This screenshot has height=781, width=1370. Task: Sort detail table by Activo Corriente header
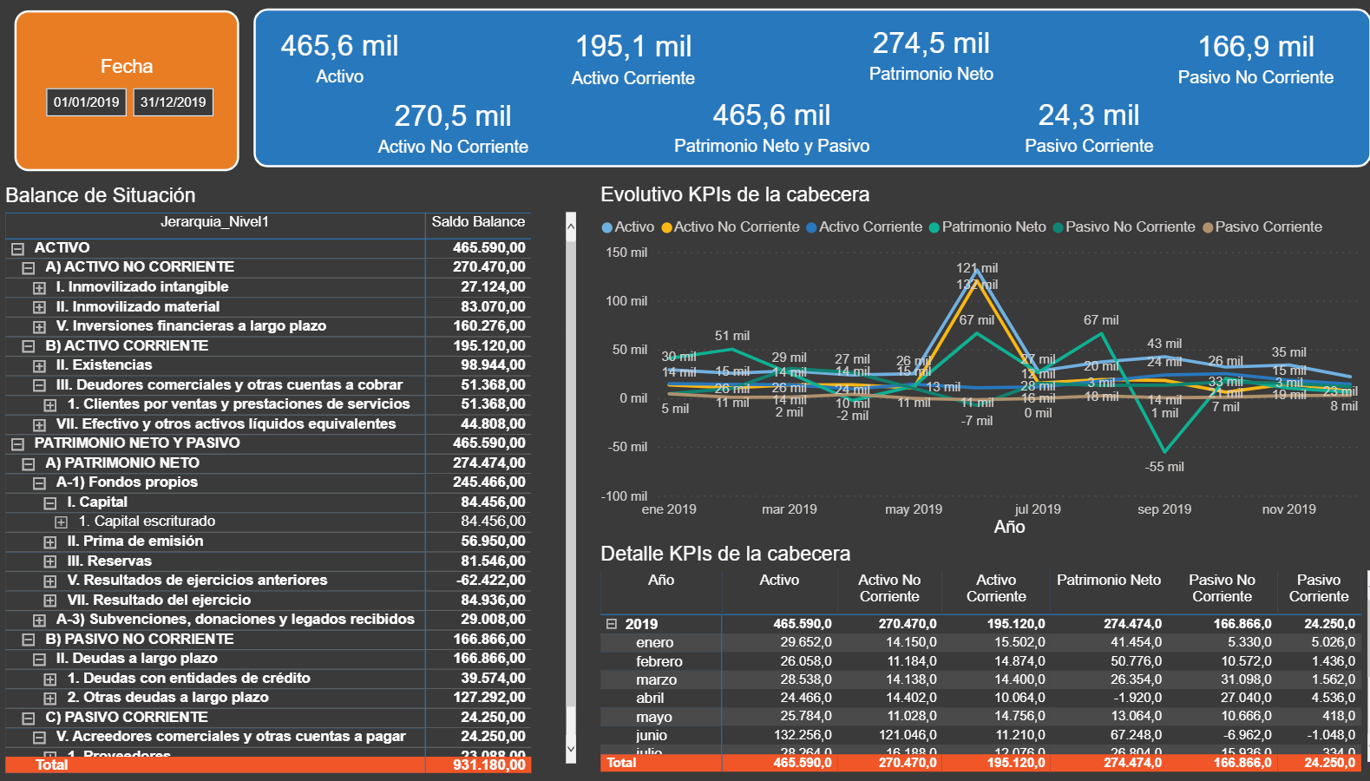(996, 588)
